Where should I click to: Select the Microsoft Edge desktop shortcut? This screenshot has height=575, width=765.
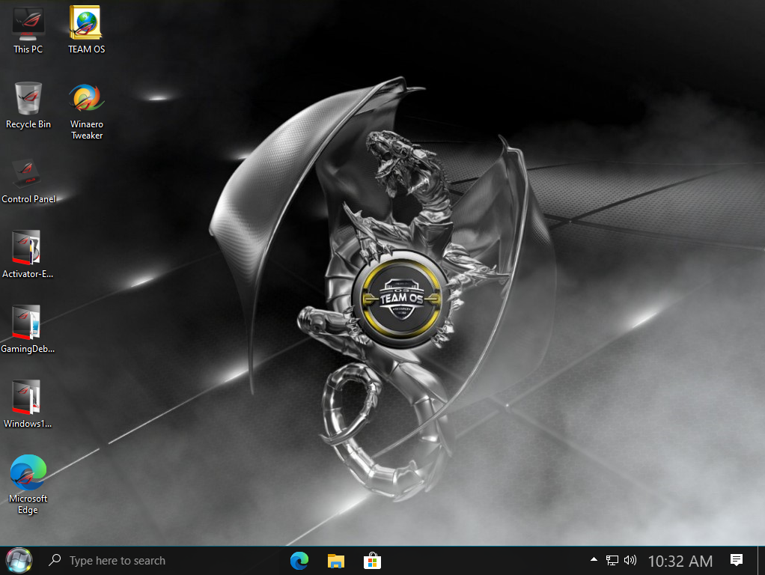pos(28,484)
